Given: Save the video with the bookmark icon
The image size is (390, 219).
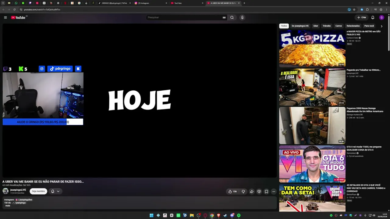Looking at the screenshot, I should (x=266, y=191).
